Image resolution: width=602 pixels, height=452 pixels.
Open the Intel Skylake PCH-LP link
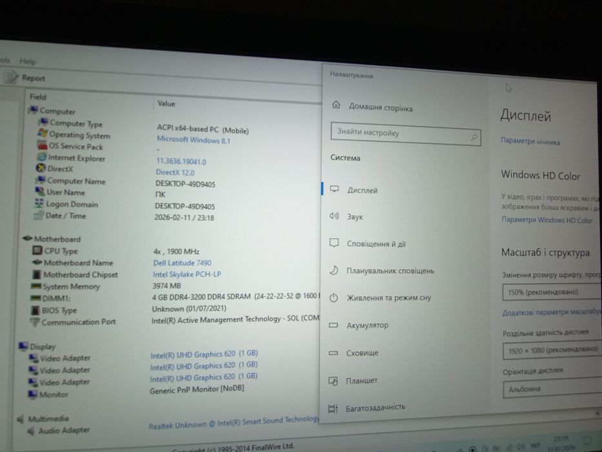[x=187, y=274]
